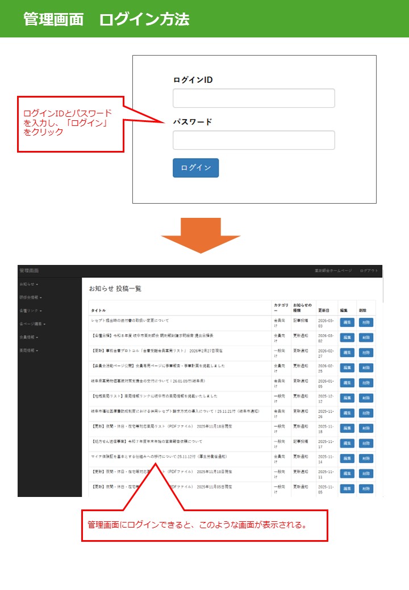Delete the 処方せん送信事業 post dated 2025-11-17
409x590 pixels.
[366, 443]
